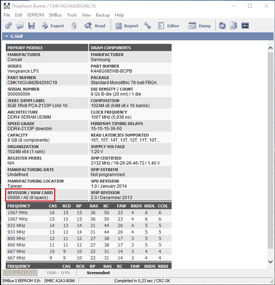The image size is (275, 285).
Task: Click the SMBC A2A3:8086 status field
Action: (61, 281)
